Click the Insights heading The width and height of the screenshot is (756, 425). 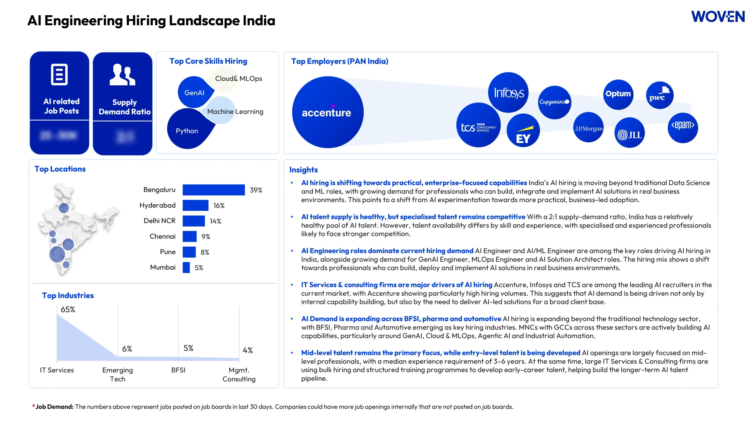304,170
